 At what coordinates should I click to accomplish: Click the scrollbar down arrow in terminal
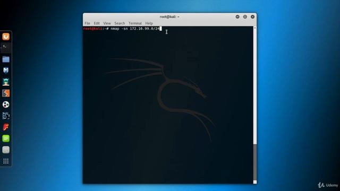(255, 182)
